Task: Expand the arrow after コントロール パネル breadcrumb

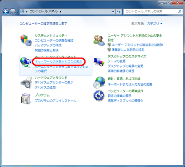Action: pyautogui.click(x=61, y=12)
